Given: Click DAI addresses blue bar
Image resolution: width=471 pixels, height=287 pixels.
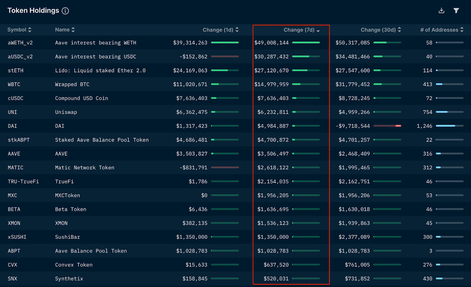Looking at the screenshot, I should 450,126.
